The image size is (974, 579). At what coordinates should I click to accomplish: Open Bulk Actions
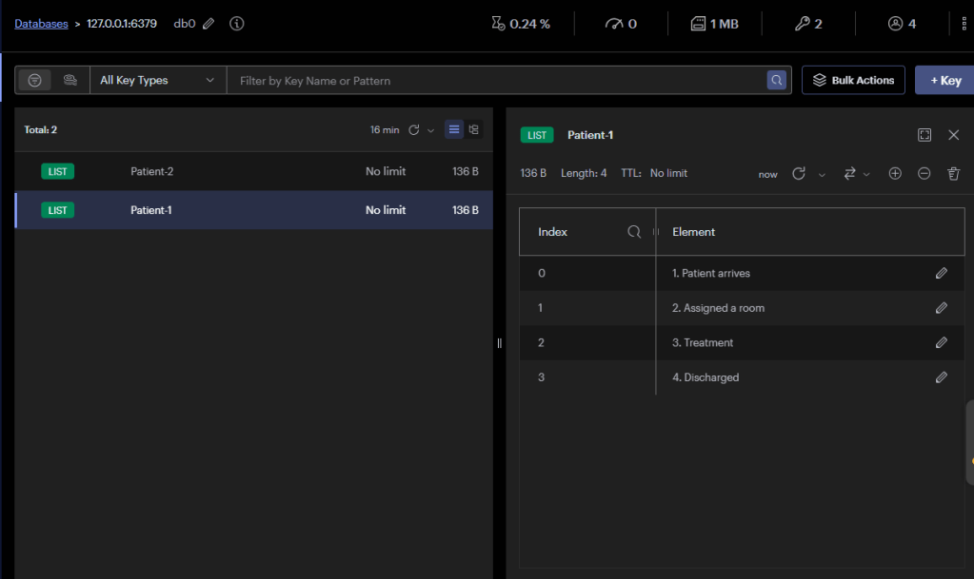click(x=853, y=81)
